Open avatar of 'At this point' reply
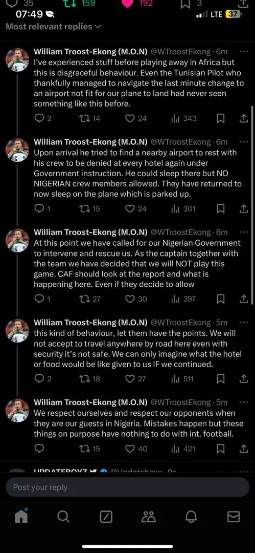Screen dimensions: 255x553 coord(17,240)
